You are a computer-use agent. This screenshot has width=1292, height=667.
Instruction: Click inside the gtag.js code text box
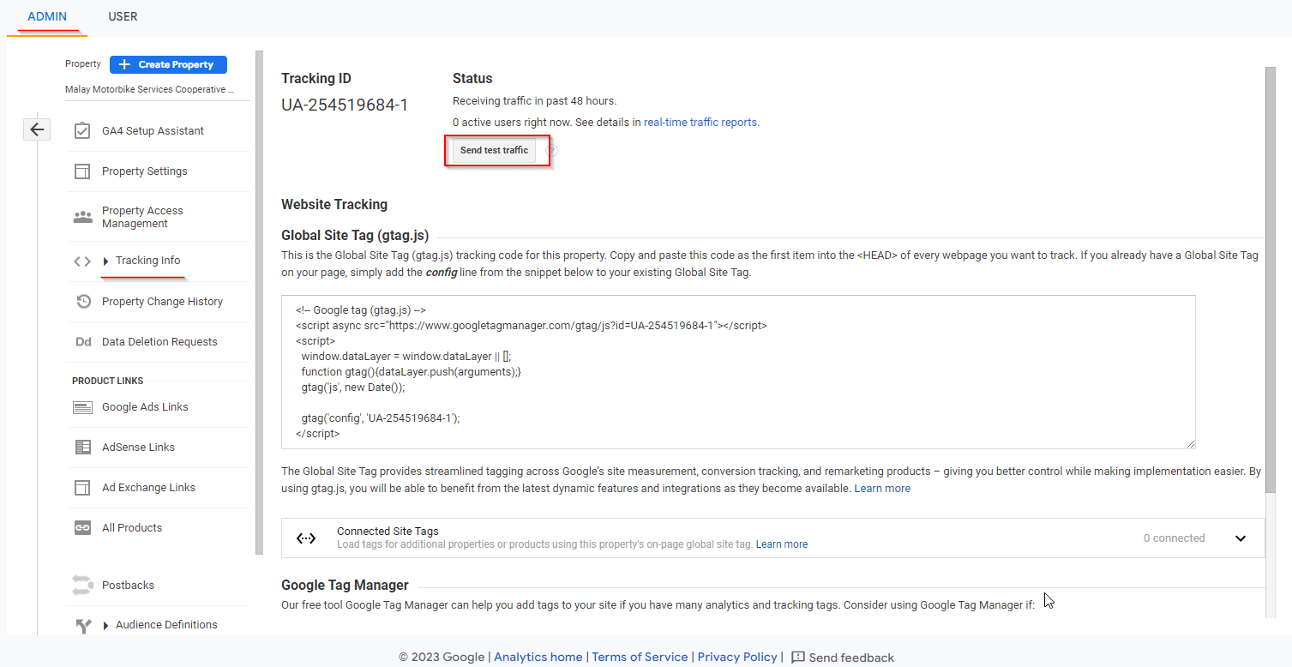pyautogui.click(x=737, y=371)
